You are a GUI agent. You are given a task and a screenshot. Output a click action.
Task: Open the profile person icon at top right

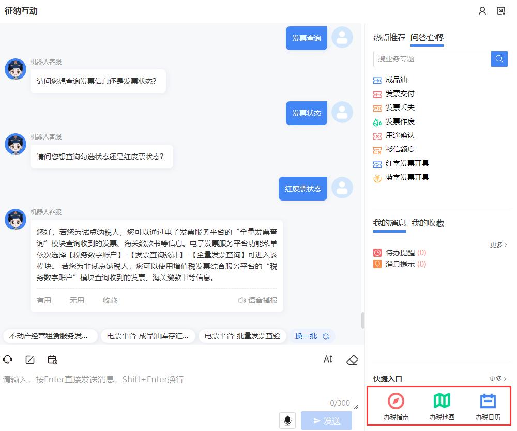[482, 10]
